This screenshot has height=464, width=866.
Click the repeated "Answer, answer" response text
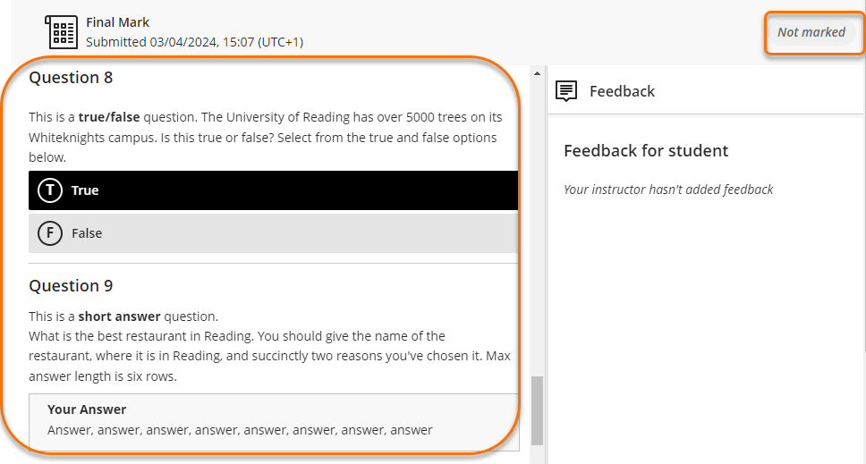(x=240, y=430)
